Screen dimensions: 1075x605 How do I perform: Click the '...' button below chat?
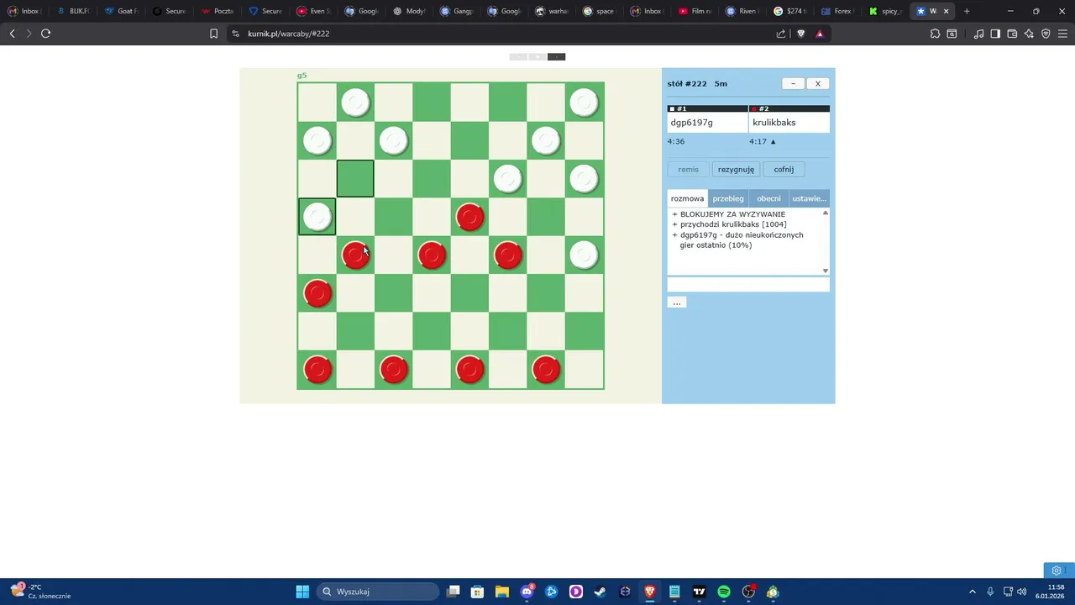coord(677,302)
